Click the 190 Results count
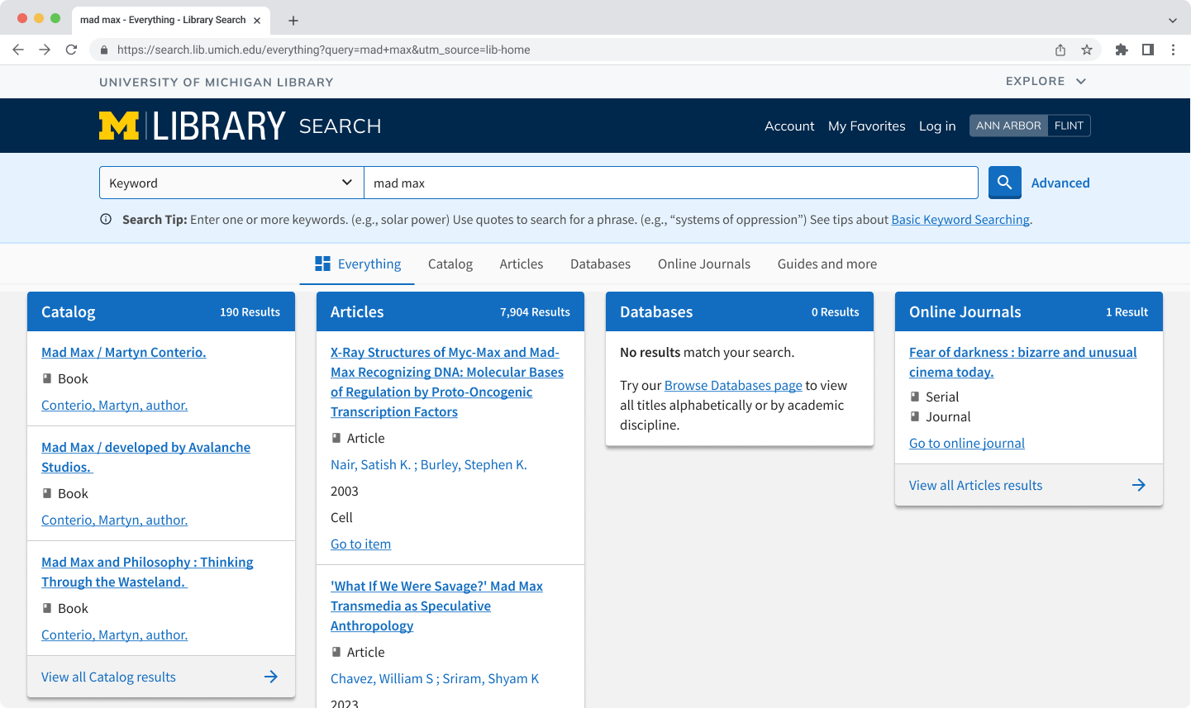Viewport: 1191px width, 708px height. 250,311
